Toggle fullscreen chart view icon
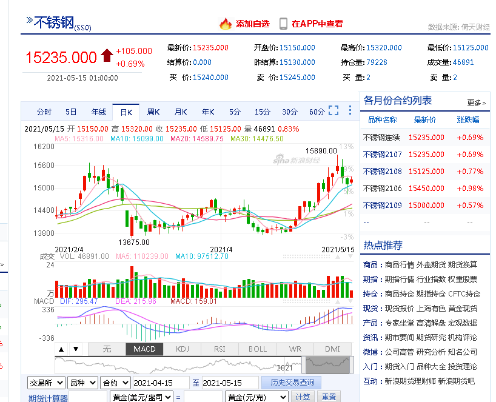This screenshot has height=402, width=496. click(333, 110)
